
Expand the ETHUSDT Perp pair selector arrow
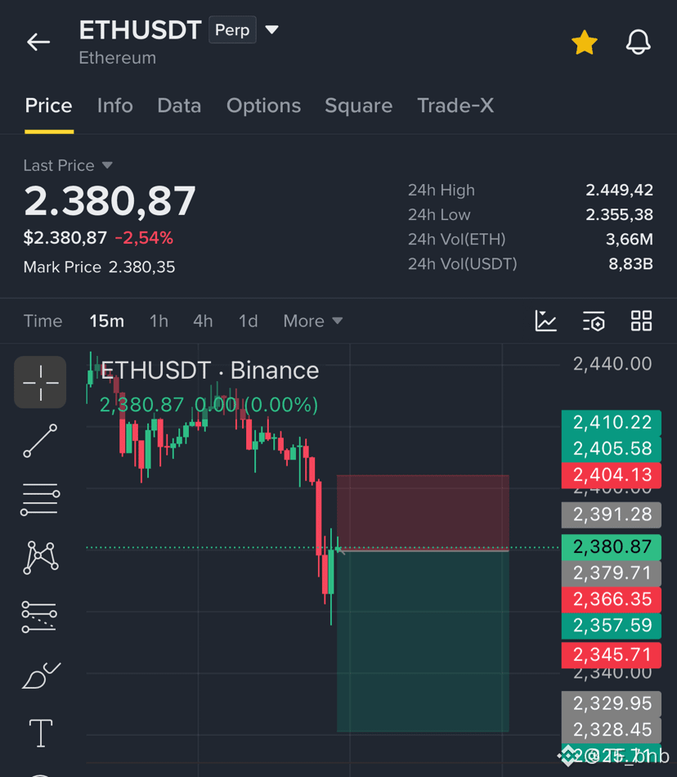pos(271,29)
